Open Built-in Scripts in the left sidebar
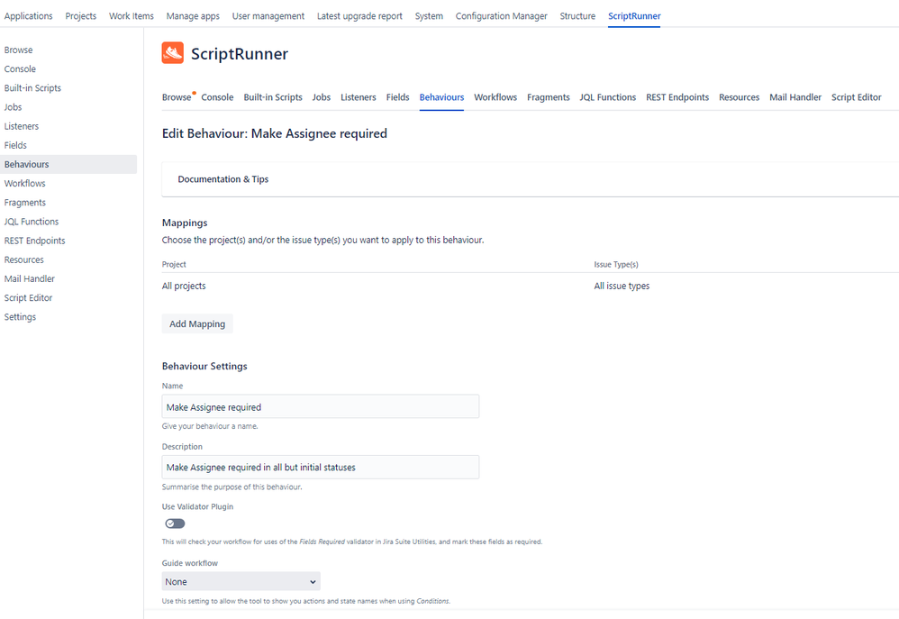 32,87
